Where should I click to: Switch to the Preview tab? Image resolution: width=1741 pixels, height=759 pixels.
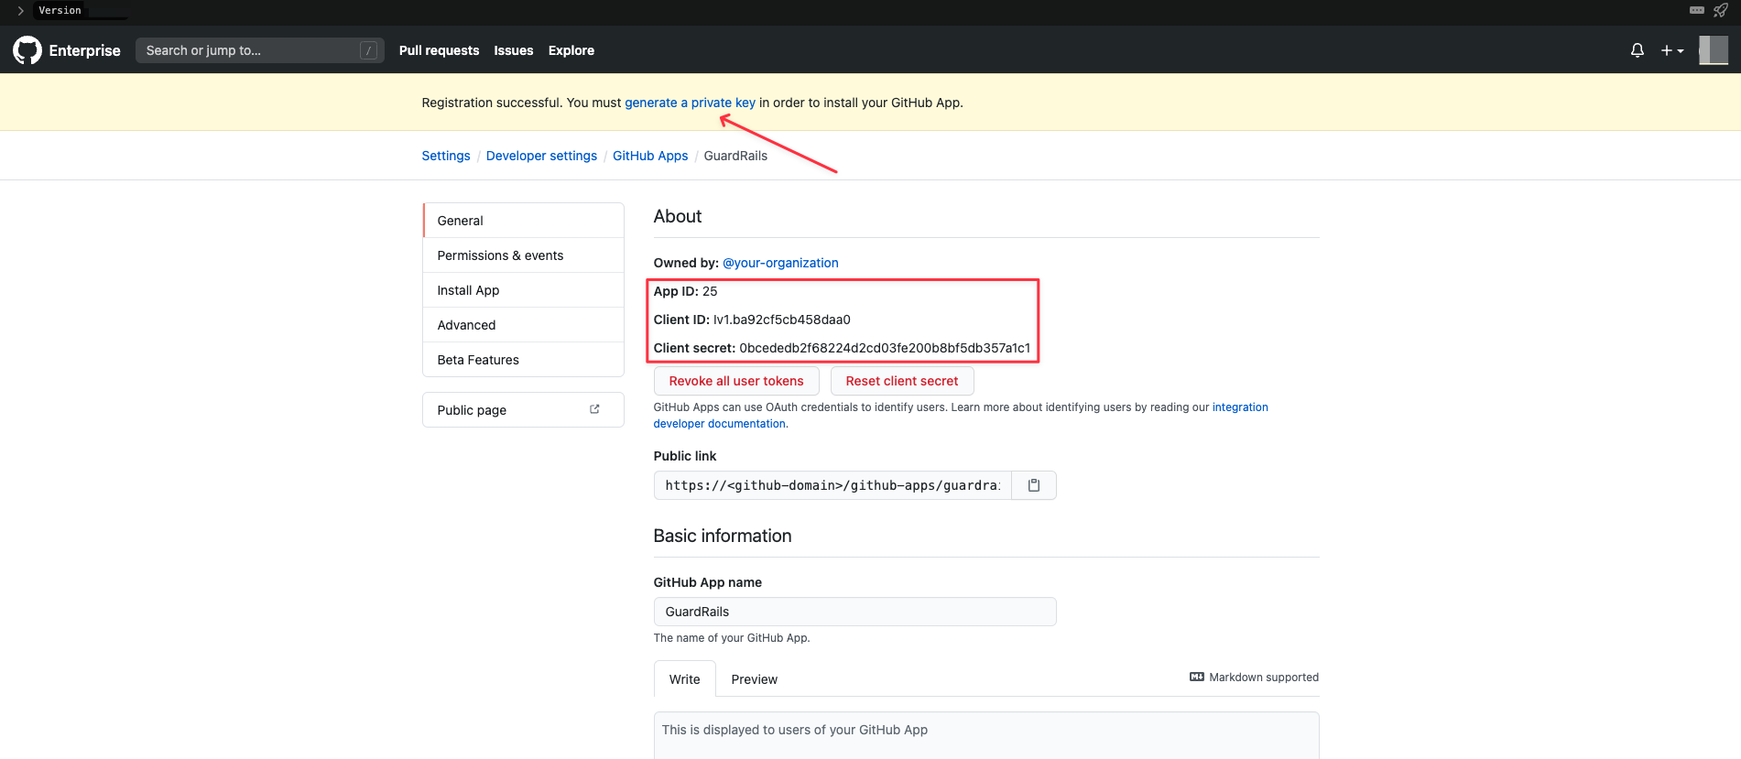tap(754, 679)
